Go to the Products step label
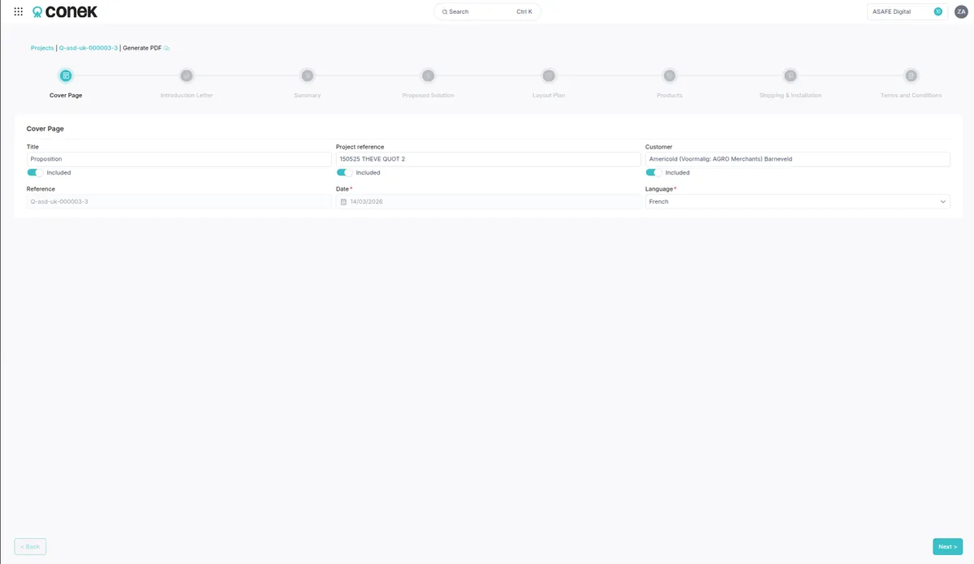 coord(670,95)
